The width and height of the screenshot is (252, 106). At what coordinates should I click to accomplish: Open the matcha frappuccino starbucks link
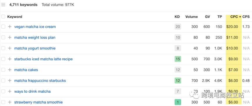point(40,80)
